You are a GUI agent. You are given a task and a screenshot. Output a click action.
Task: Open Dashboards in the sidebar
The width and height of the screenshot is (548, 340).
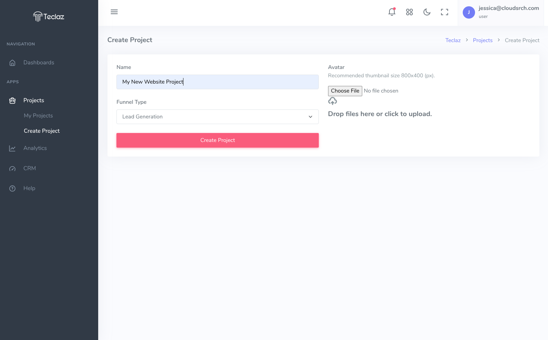pyautogui.click(x=38, y=63)
